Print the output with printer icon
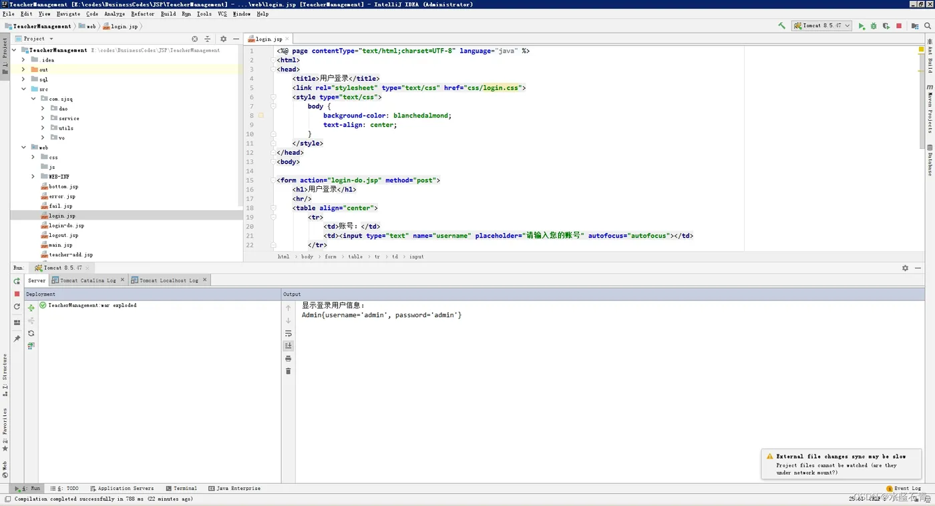The image size is (935, 506). (289, 358)
